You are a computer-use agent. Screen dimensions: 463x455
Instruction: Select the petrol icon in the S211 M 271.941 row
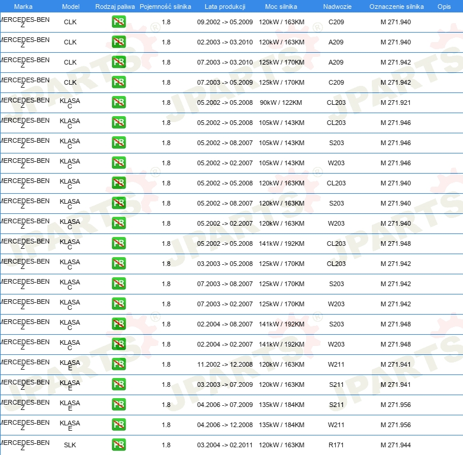coord(118,384)
